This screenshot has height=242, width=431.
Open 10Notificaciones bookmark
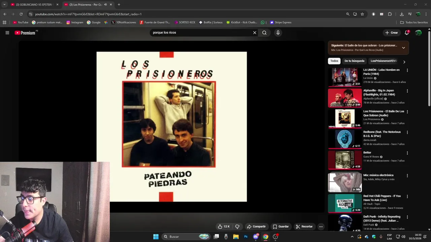point(124,23)
